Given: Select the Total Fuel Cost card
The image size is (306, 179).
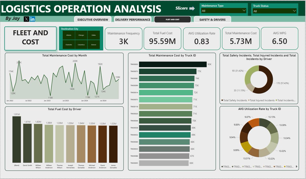Looking at the screenshot, I should coord(162,39).
